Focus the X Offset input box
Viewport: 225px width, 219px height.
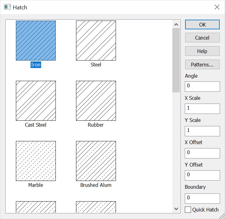202,153
